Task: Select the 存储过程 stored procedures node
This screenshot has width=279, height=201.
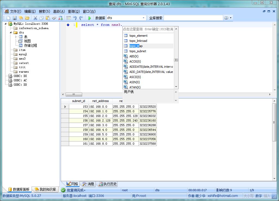Action: [x=30, y=45]
